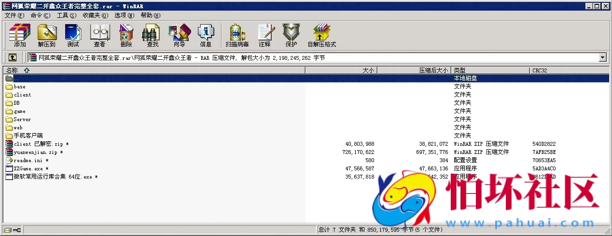Viewport: 612px width, 236px height.
Task: Click packed size value 38,821,072
Action: (x=433, y=144)
